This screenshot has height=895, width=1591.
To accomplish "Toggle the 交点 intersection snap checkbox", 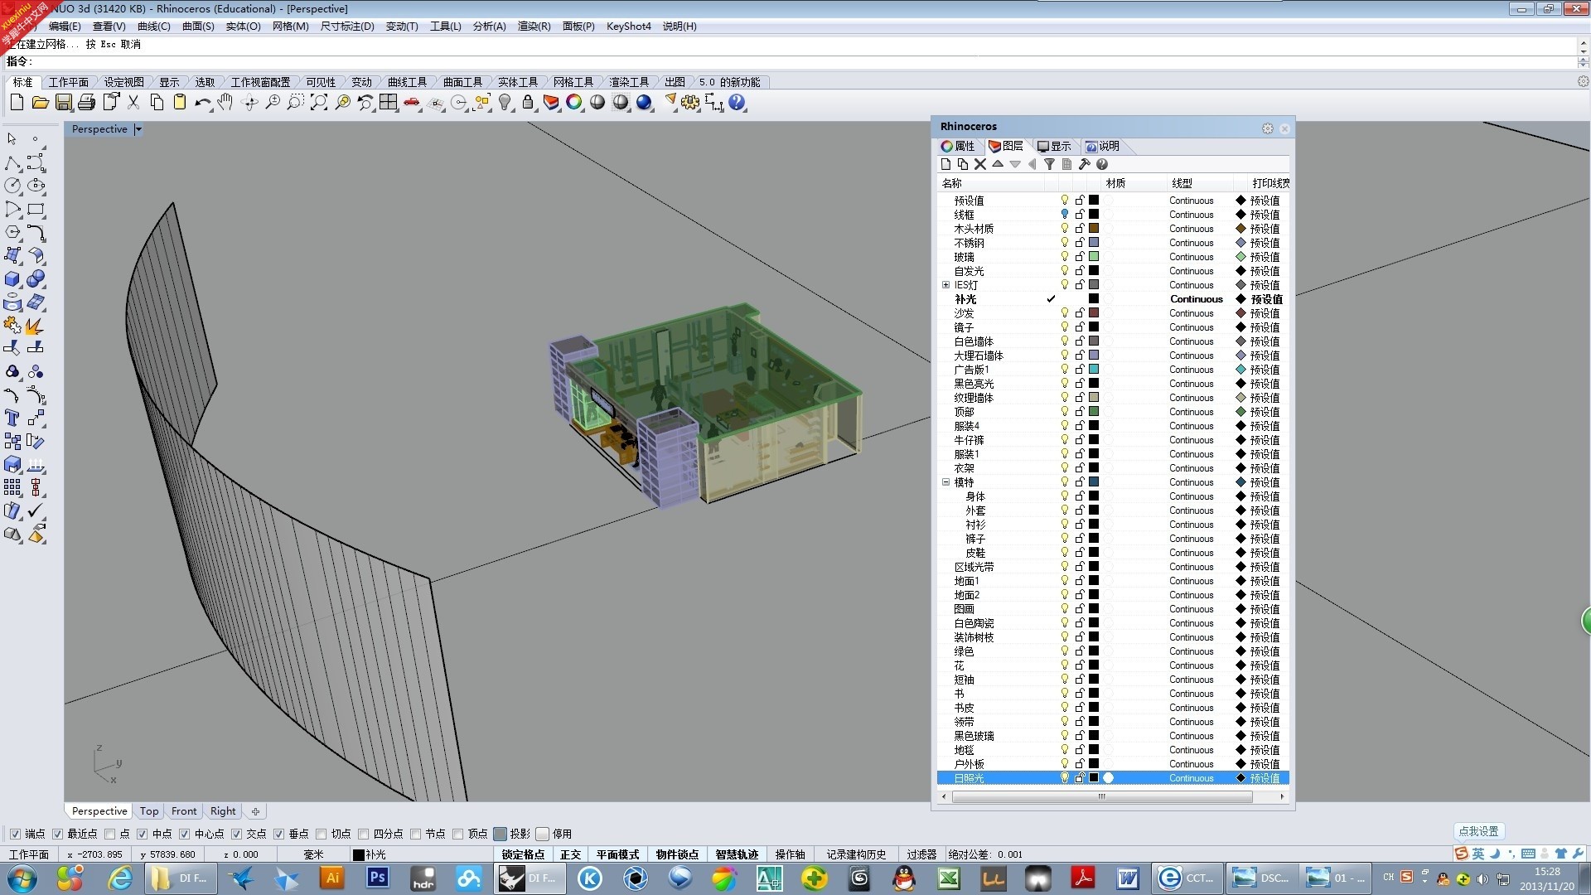I will pos(236,834).
